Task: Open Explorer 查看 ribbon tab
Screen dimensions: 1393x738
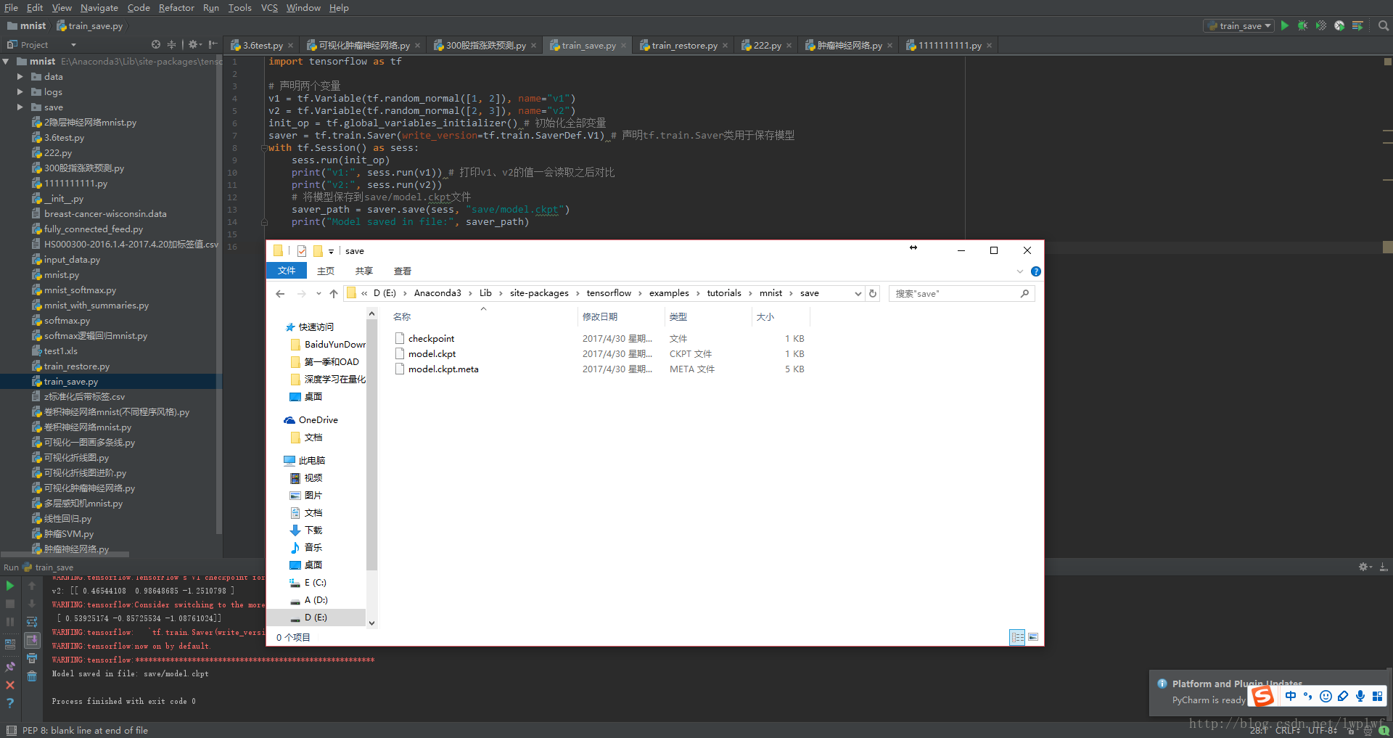Action: 403,271
